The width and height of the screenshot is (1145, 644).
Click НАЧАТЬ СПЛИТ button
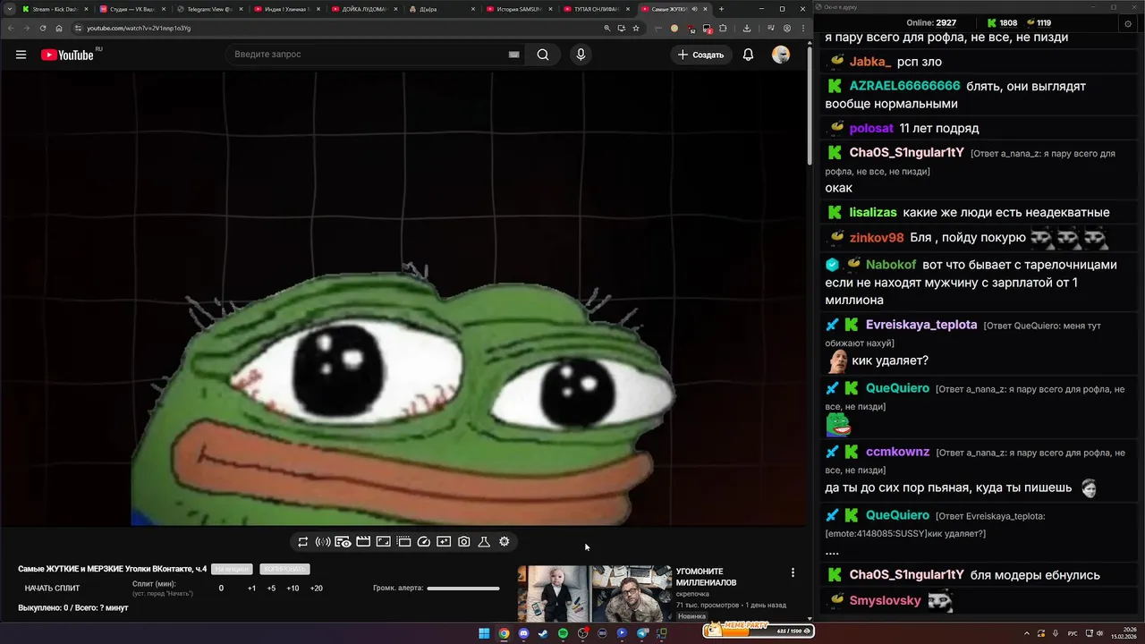(52, 589)
